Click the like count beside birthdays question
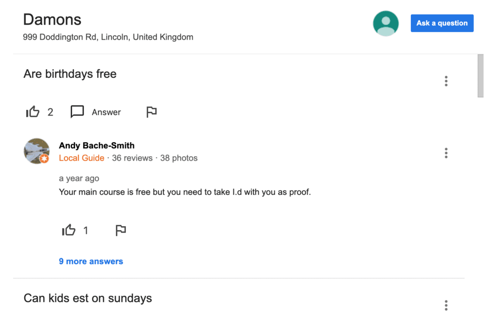The height and width of the screenshot is (325, 496). tap(50, 112)
